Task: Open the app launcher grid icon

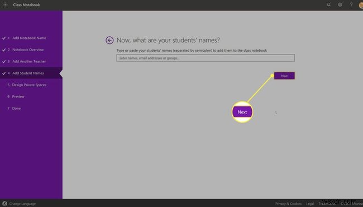Action: click(x=6, y=4)
